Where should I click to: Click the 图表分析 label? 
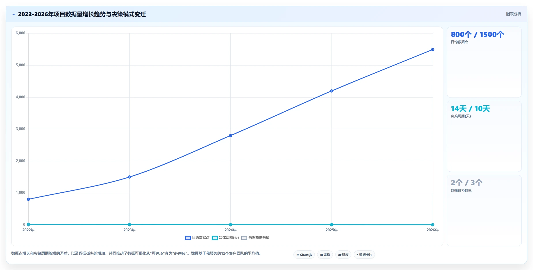click(513, 14)
